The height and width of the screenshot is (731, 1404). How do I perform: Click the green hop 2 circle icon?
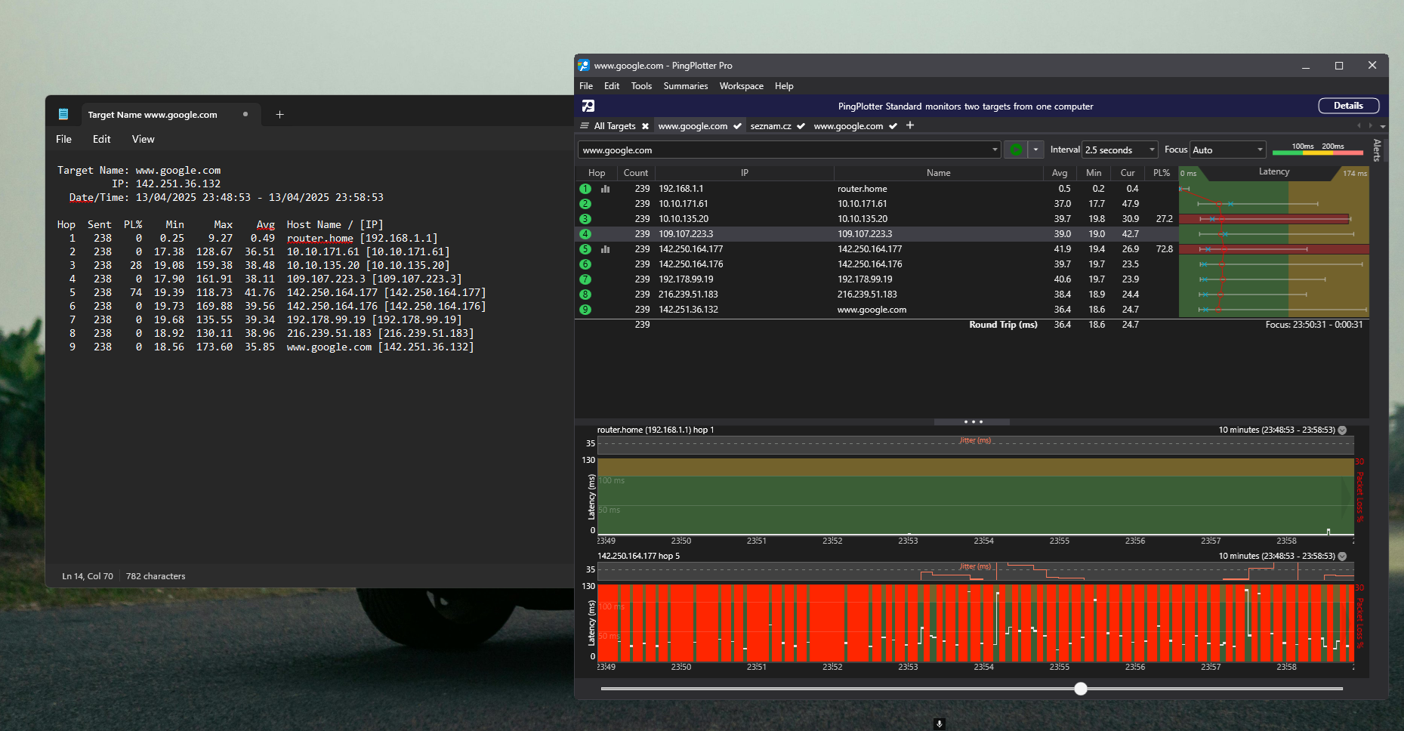click(585, 204)
